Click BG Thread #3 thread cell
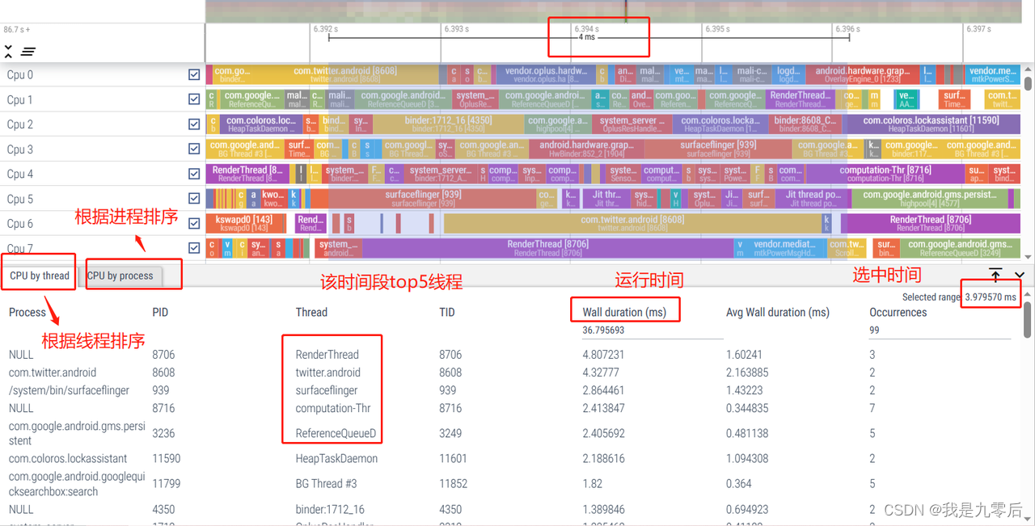This screenshot has width=1035, height=526. (x=327, y=483)
